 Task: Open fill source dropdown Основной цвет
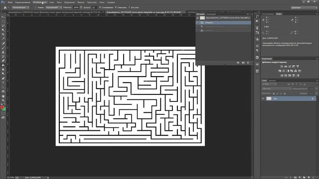(20, 7)
